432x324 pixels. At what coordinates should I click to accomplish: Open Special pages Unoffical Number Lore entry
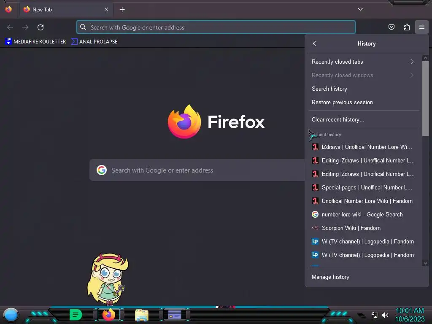tap(363, 187)
